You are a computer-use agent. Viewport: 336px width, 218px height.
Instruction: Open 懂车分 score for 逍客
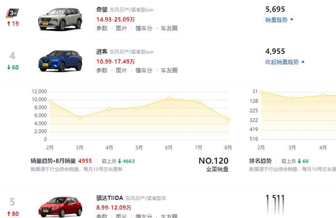point(144,70)
